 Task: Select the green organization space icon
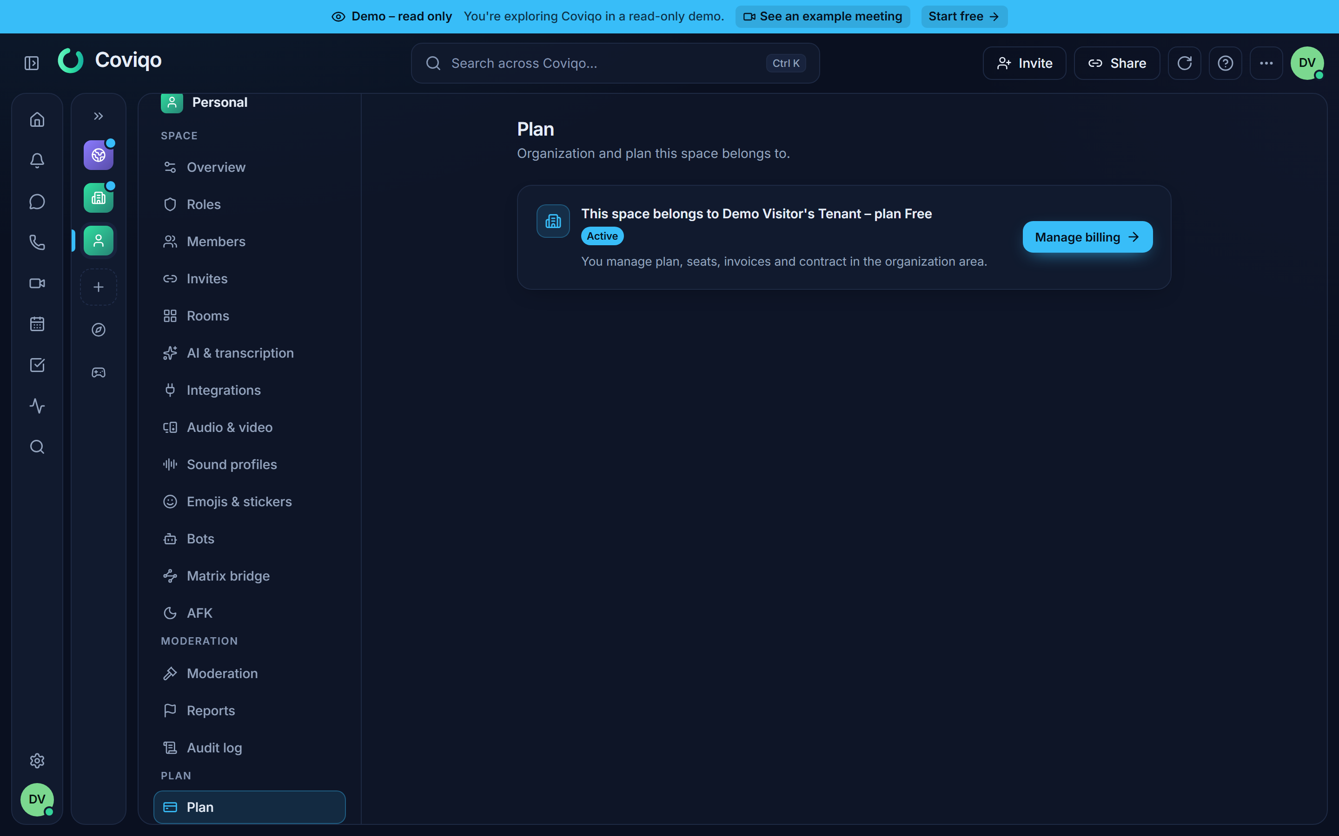point(99,198)
